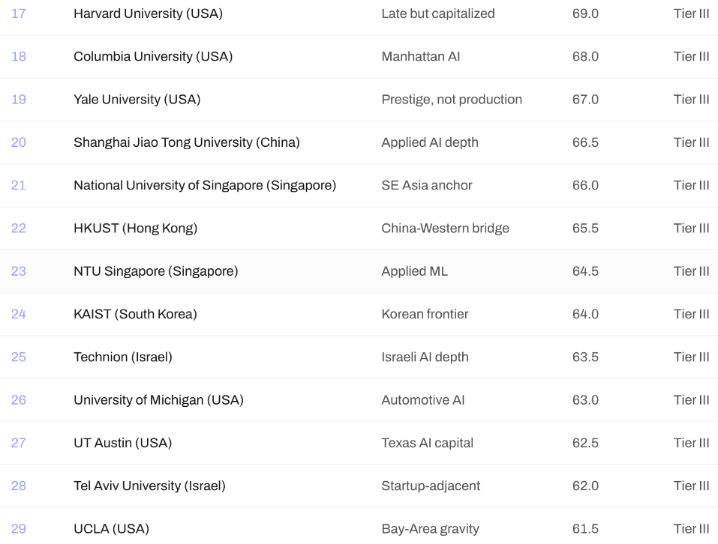The height and width of the screenshot is (544, 718).
Task: Click HKUST (Hong Kong) name
Action: (136, 229)
